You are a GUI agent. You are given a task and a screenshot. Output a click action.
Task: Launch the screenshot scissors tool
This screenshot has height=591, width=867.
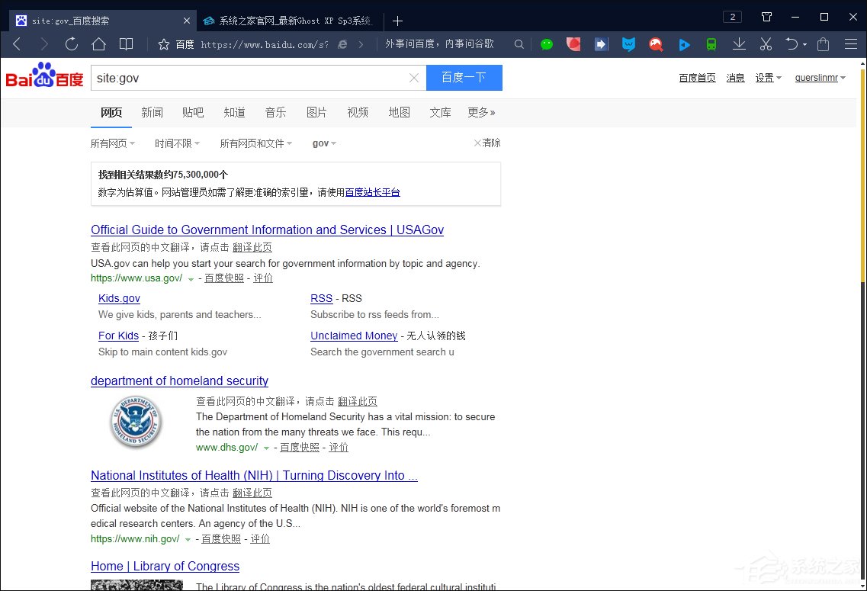pos(766,44)
